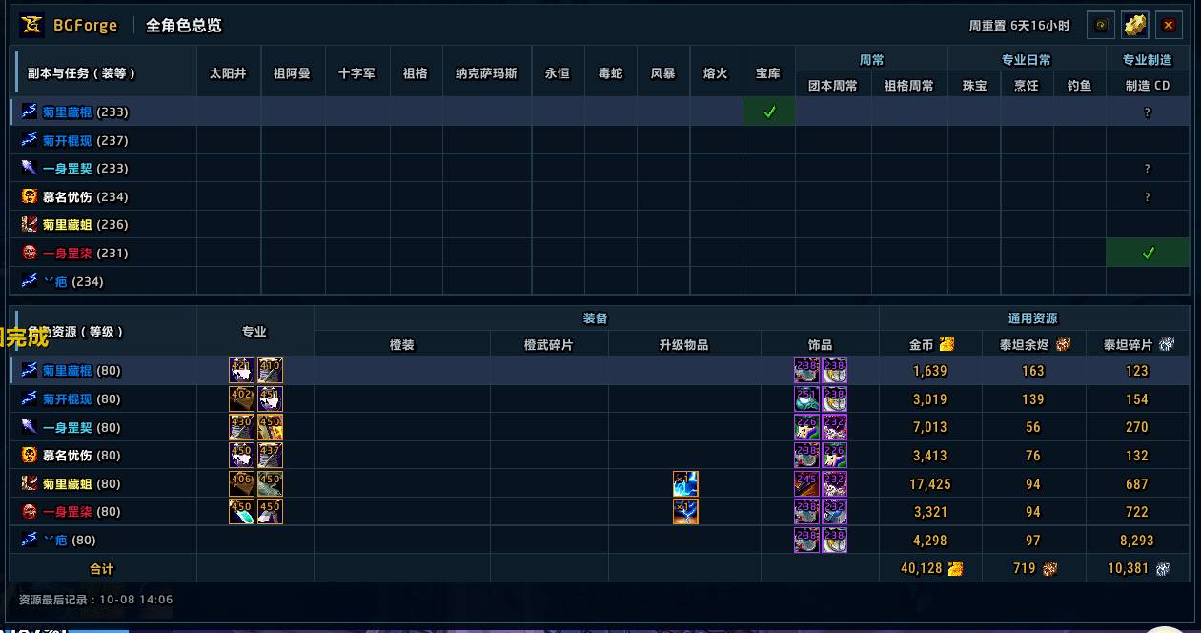This screenshot has width=1201, height=633.
Task: Click 泰坦碎片 value 8,293
Action: coord(1137,541)
